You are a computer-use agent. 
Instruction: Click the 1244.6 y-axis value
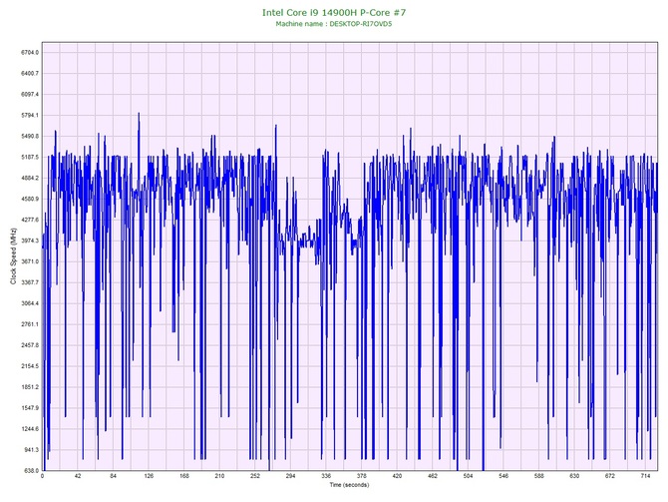point(30,429)
